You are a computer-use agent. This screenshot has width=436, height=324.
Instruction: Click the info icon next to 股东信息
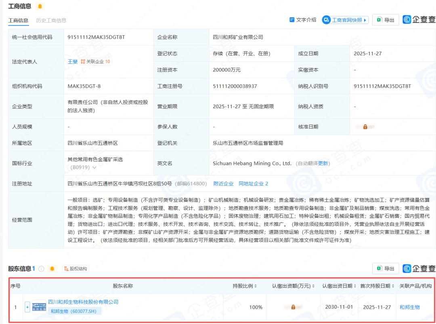point(41,269)
